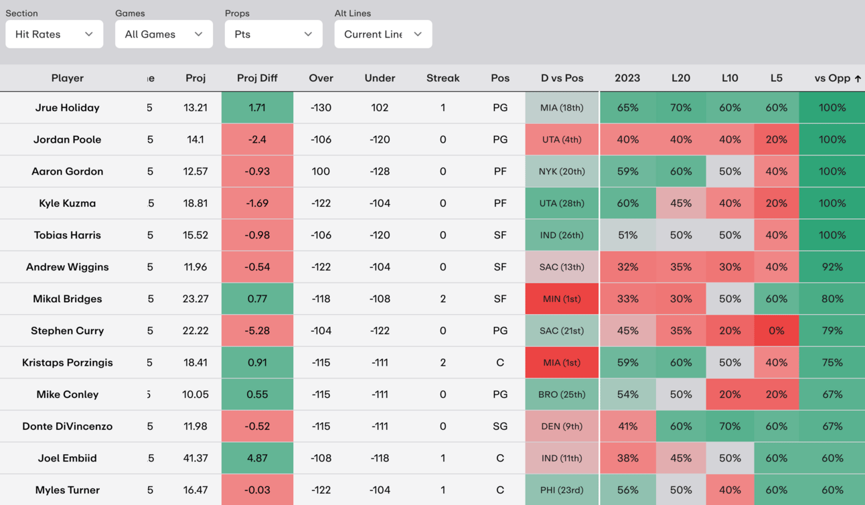Screen dimensions: 865x505
Task: Click Aaron Gordon's -128 Under odds
Action: tap(380, 171)
